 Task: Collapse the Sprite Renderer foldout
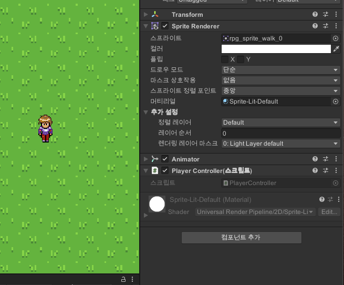145,26
